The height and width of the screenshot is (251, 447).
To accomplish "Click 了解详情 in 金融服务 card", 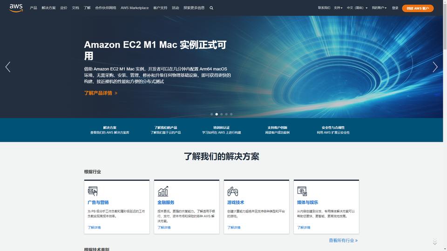I will click(x=164, y=227).
